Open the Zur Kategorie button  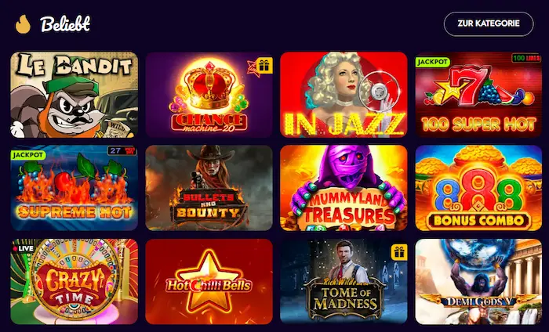489,23
